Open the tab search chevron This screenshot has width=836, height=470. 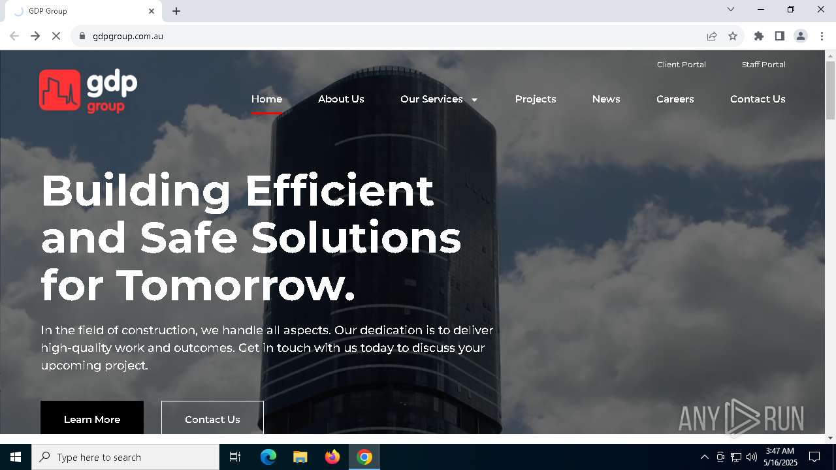coord(731,9)
